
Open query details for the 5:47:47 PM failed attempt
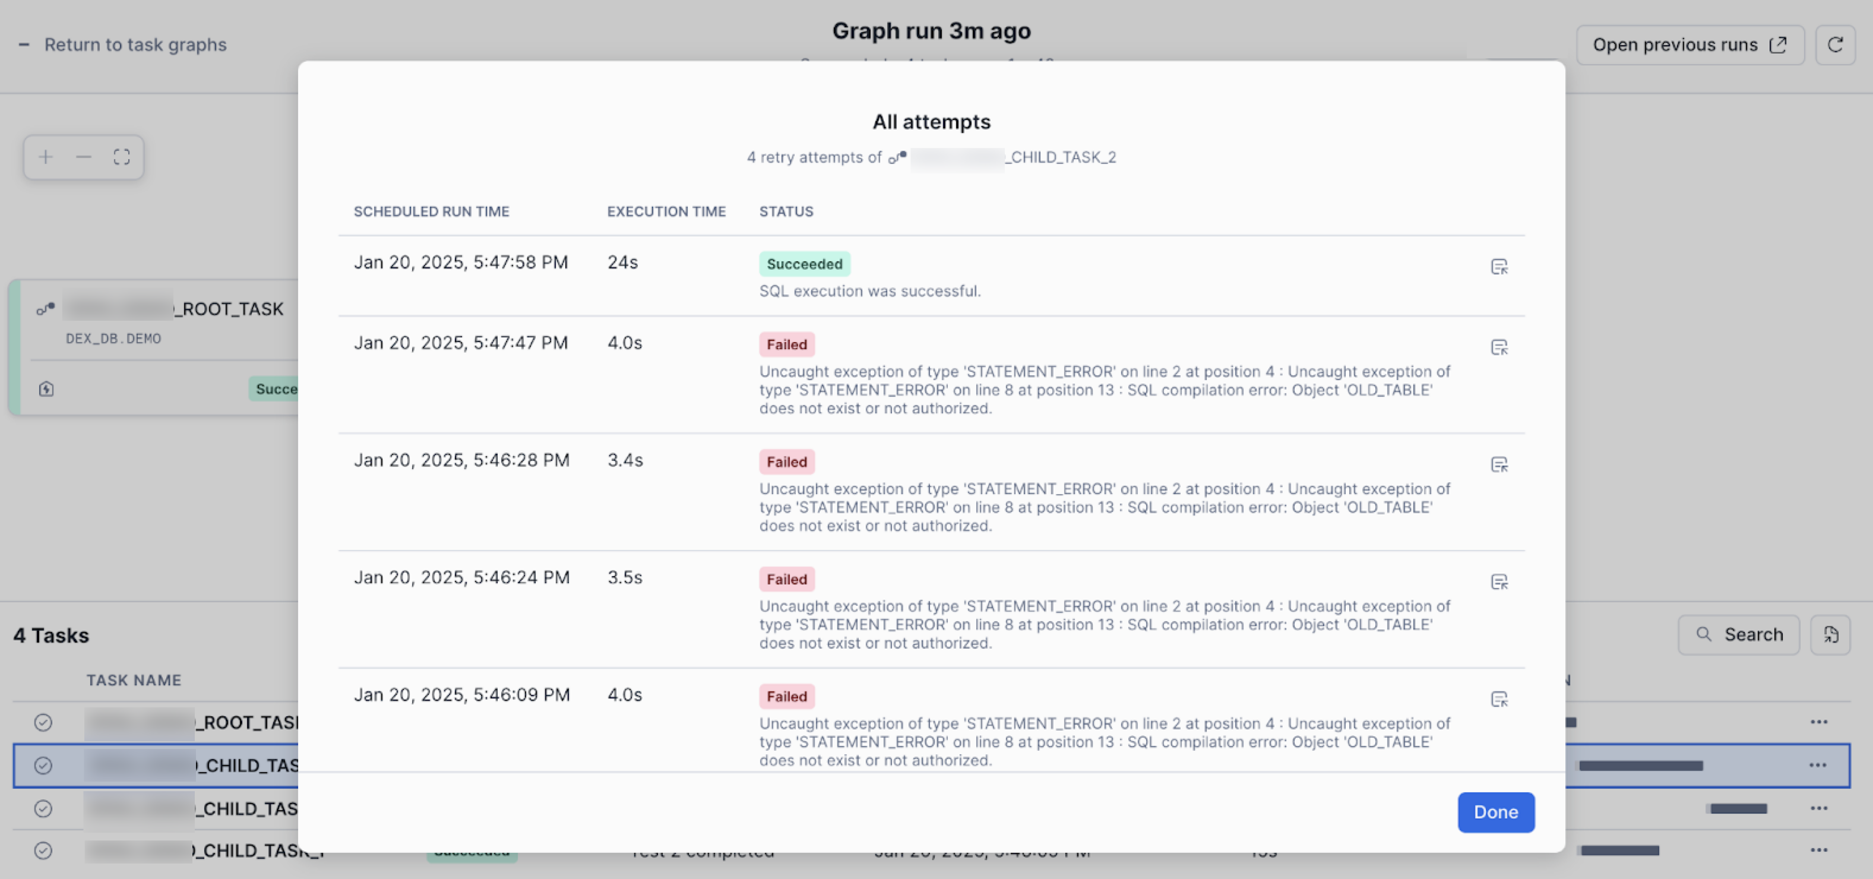[x=1501, y=347]
